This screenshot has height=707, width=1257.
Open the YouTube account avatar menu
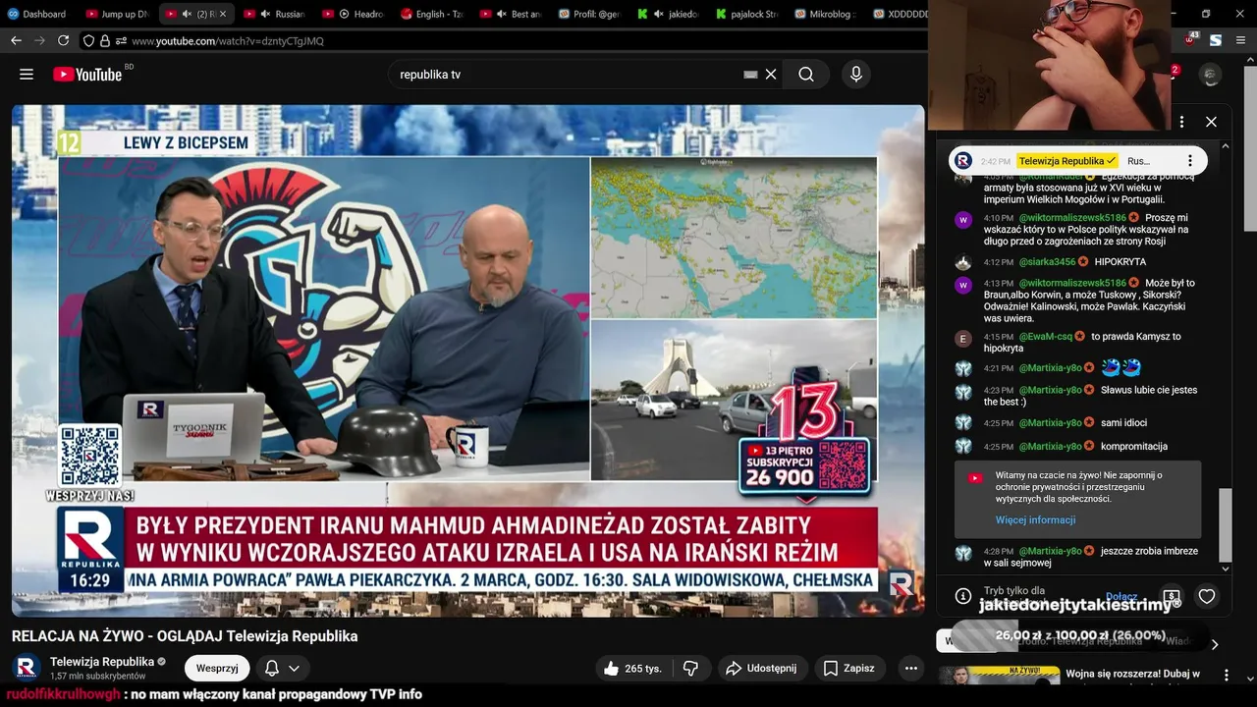[1211, 75]
